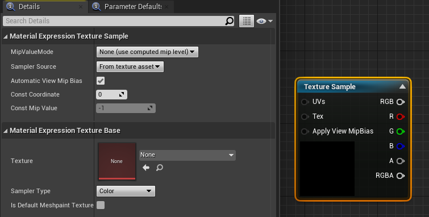Click the Sampler Type label
This screenshot has width=429, height=217.
pyautogui.click(x=31, y=191)
